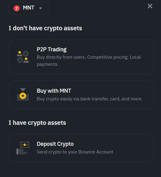Select P2P Trading description text

89,61
